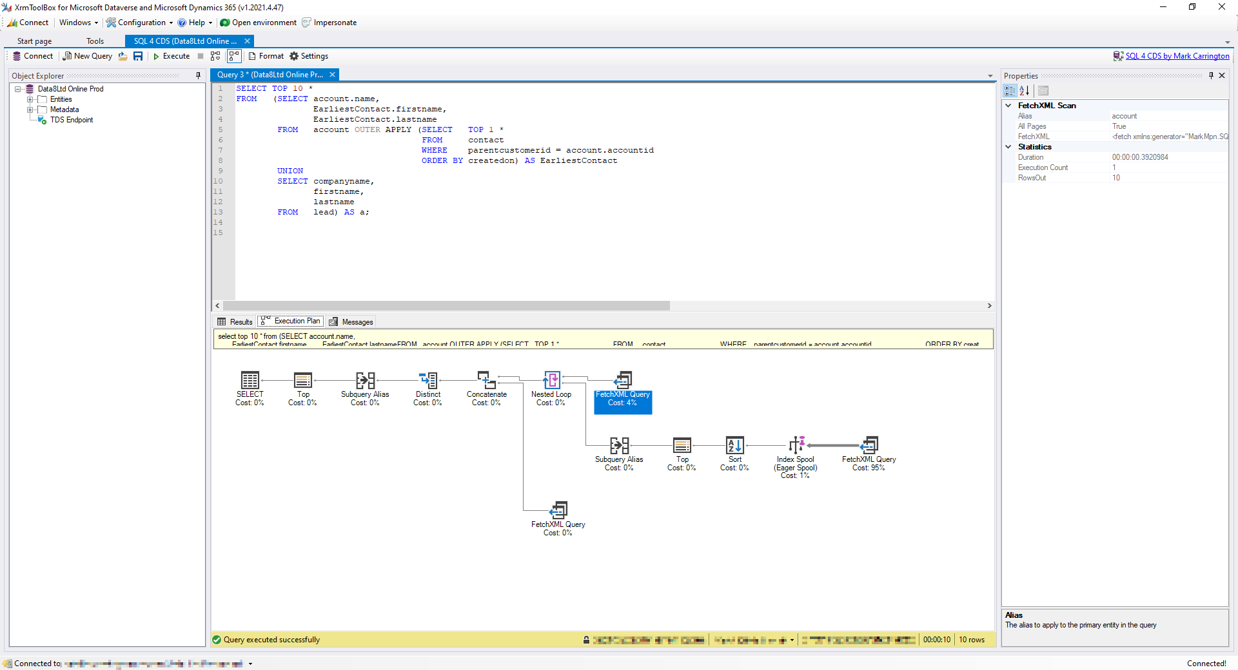Screen dimensions: 1238x670
Task: Open a saved query file
Action: tap(123, 56)
